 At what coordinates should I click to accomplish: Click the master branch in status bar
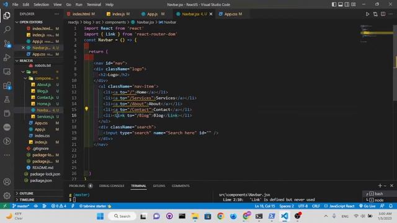coord(20,206)
